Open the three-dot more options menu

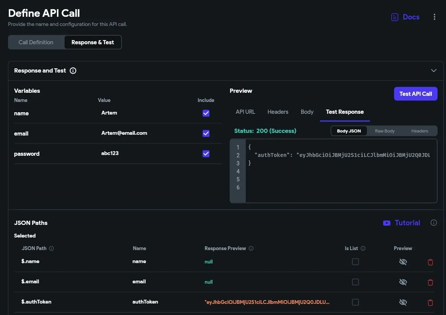point(434,17)
